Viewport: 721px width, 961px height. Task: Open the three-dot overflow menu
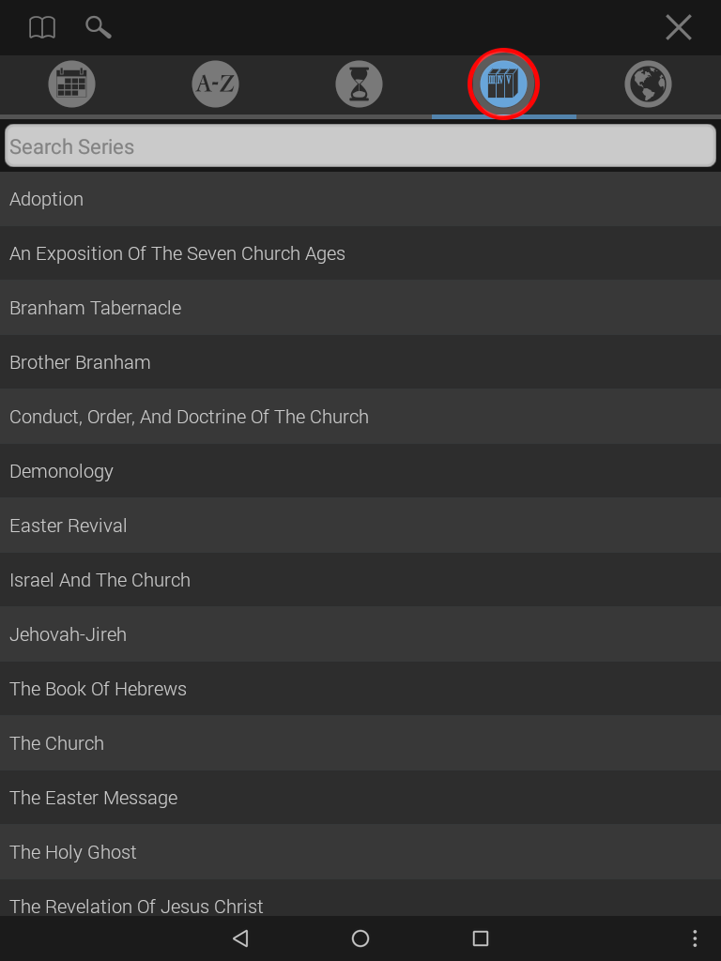tap(695, 938)
